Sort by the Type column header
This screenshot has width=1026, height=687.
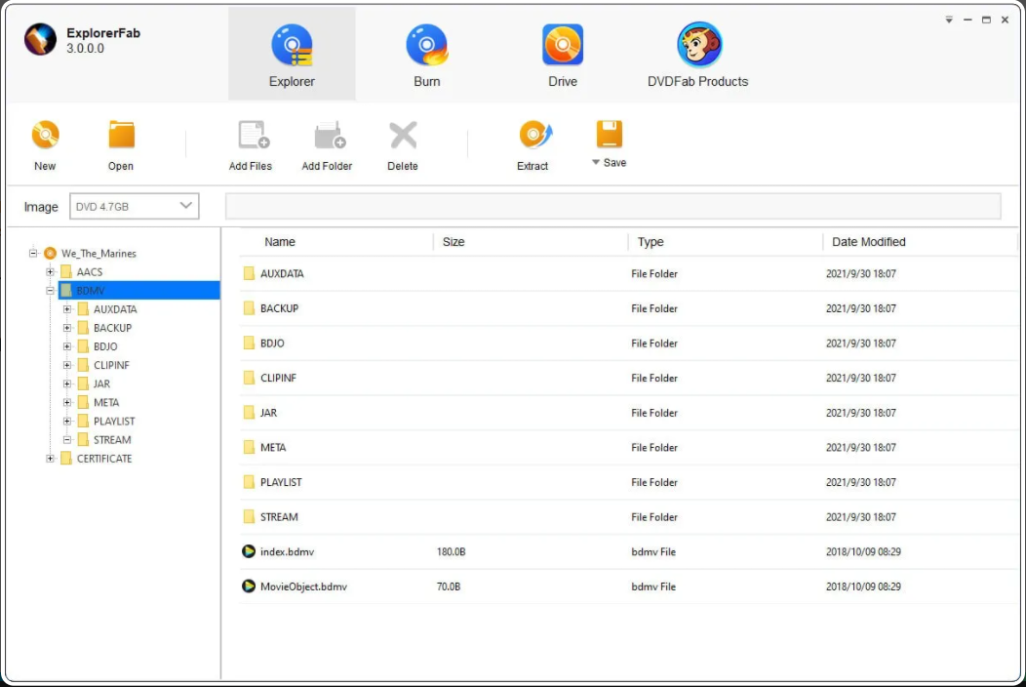(x=651, y=242)
